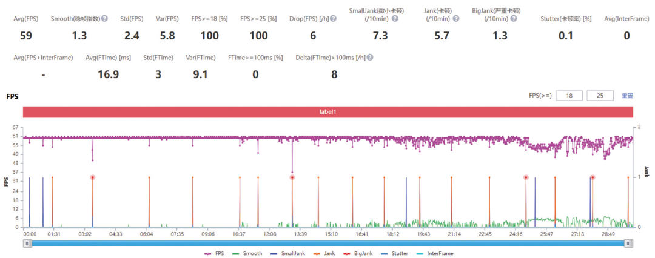This screenshot has width=655, height=258.
Task: Click the SmallJank value 7.3
Action: 380,36
